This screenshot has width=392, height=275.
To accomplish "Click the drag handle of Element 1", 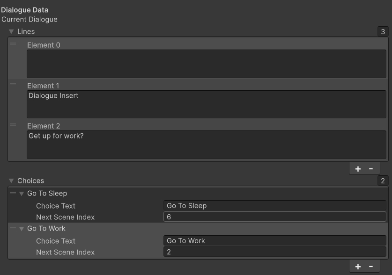I will click(x=13, y=85).
